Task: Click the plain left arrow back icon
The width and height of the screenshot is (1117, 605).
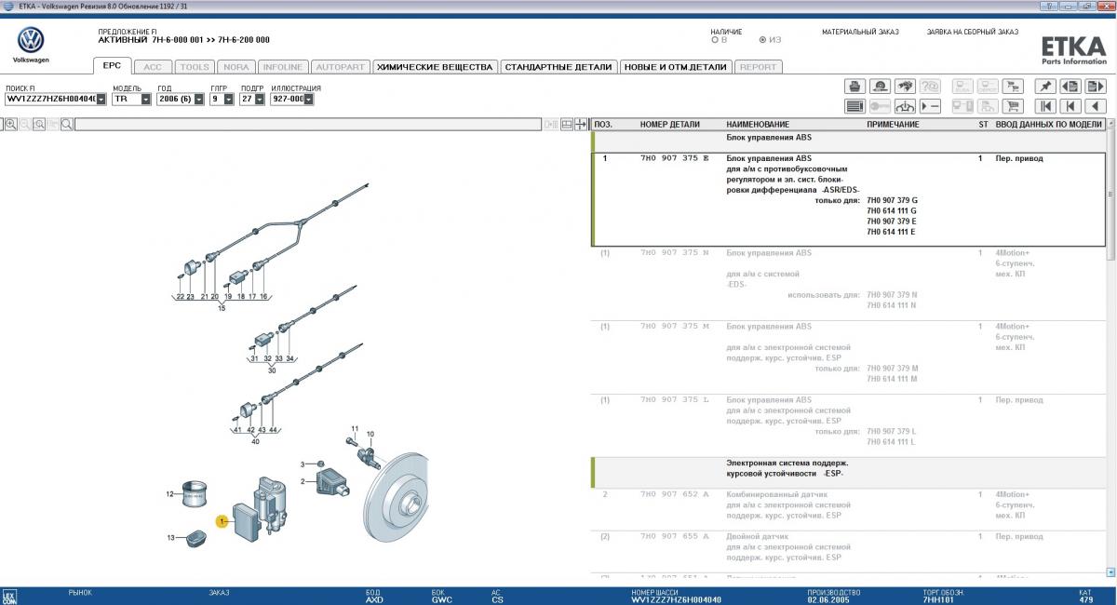Action: pyautogui.click(x=1096, y=106)
